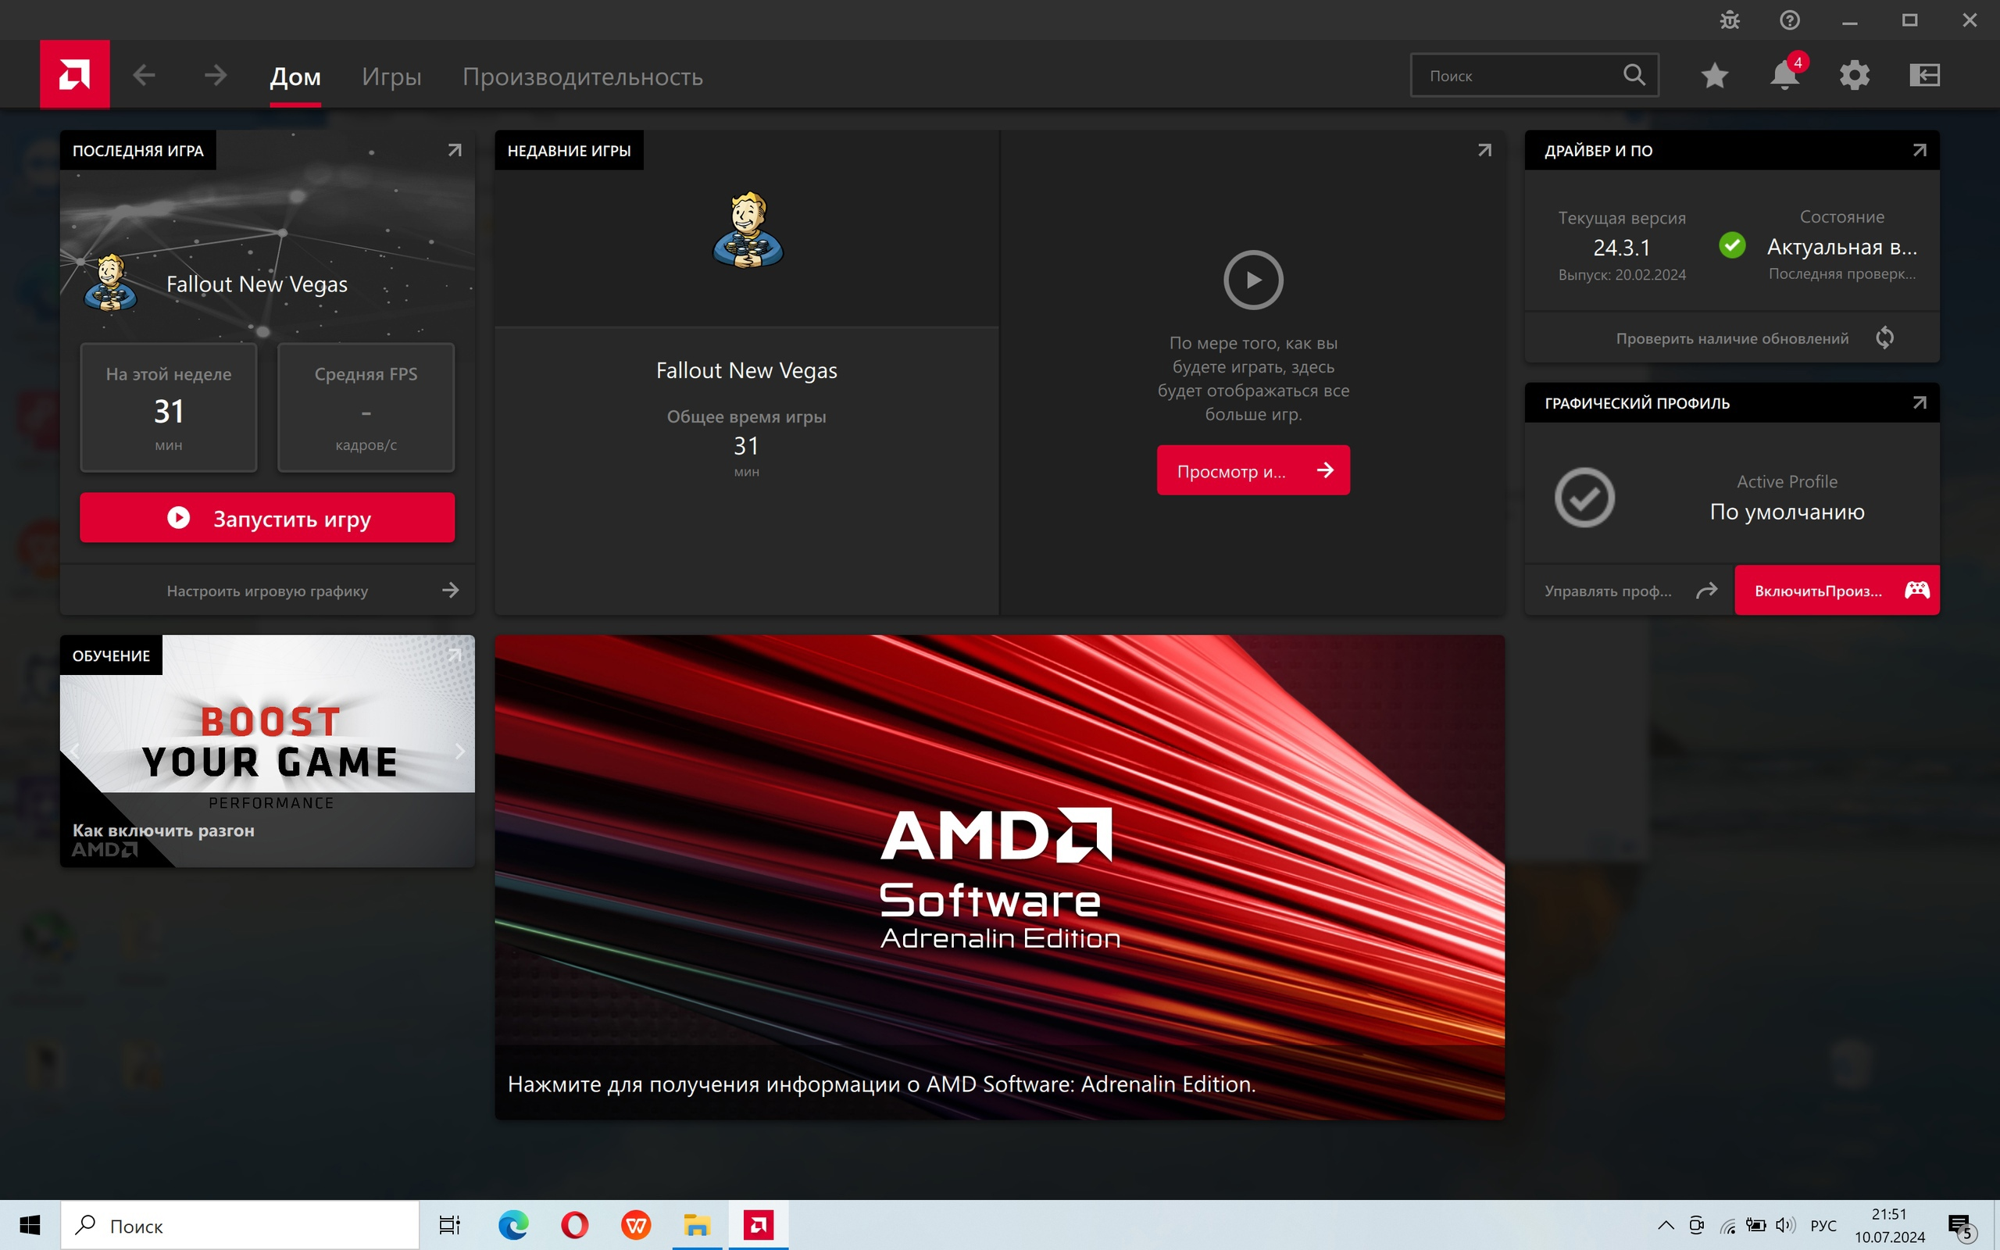Image resolution: width=2000 pixels, height=1250 pixels.
Task: Expand the Недавние игры card arrow
Action: pyautogui.click(x=1484, y=151)
